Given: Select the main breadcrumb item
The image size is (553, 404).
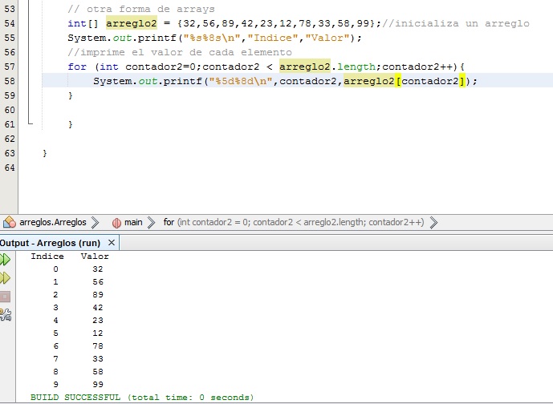Looking at the screenshot, I should coord(133,222).
